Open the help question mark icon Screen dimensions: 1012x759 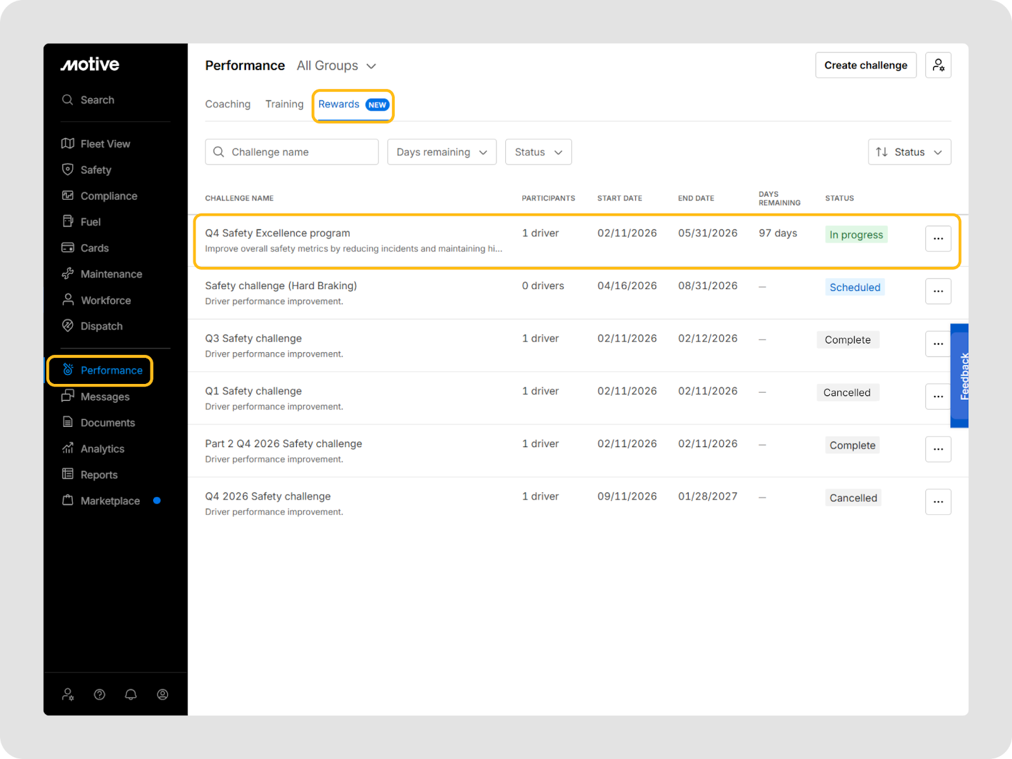pyautogui.click(x=99, y=694)
